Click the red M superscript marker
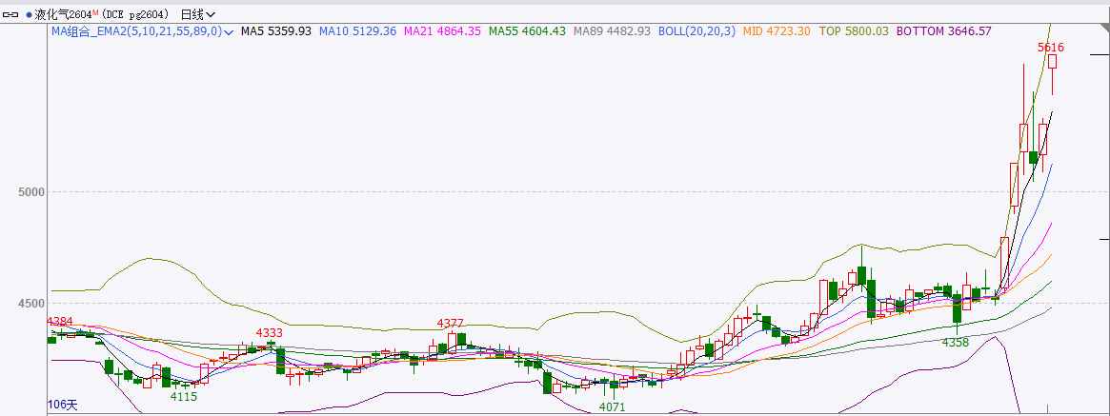Viewport: 1110px width, 416px height. [95, 12]
